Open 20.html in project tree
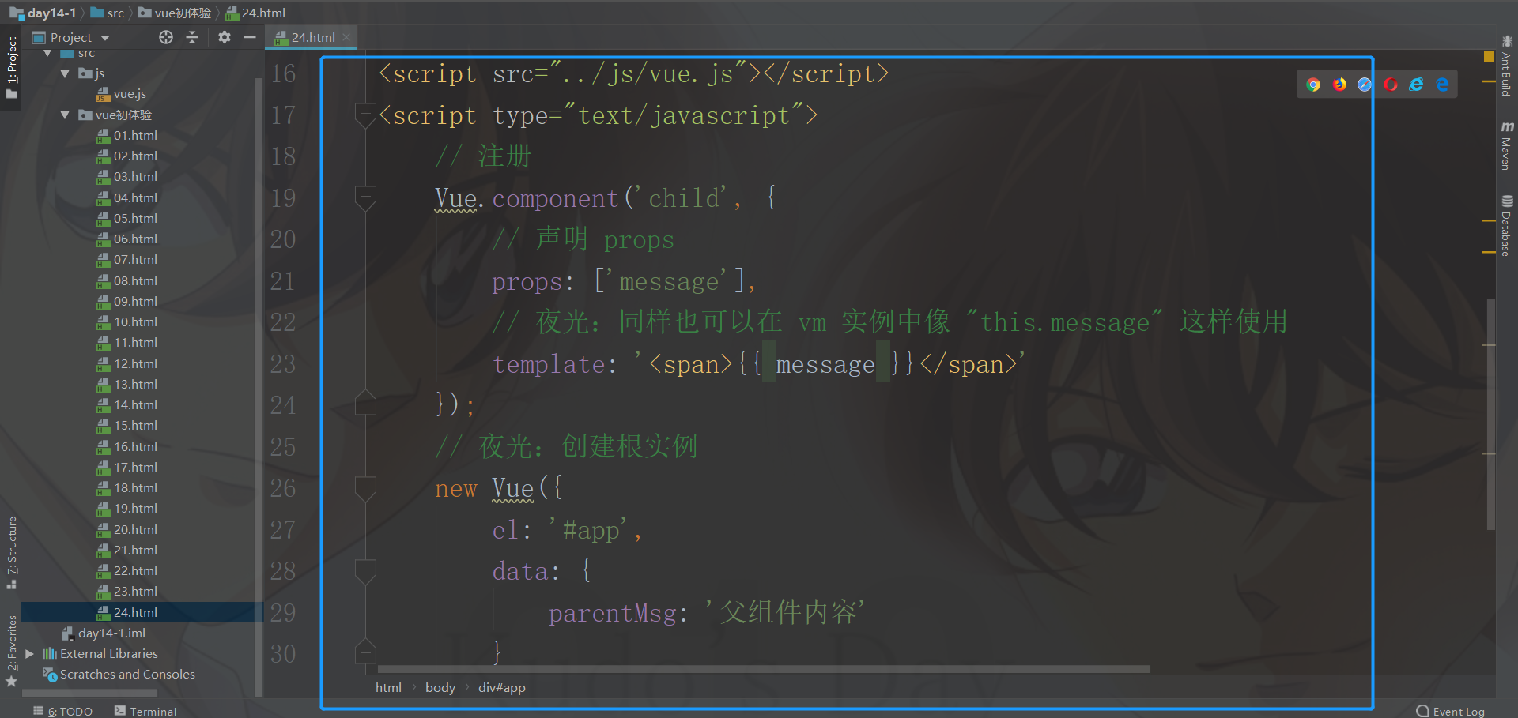The height and width of the screenshot is (718, 1518). coord(126,529)
